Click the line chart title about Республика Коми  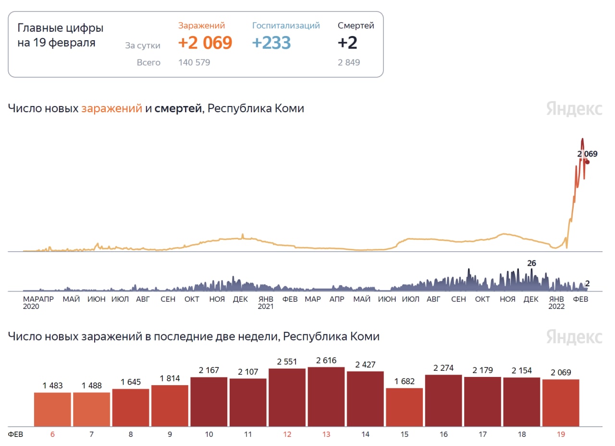156,109
